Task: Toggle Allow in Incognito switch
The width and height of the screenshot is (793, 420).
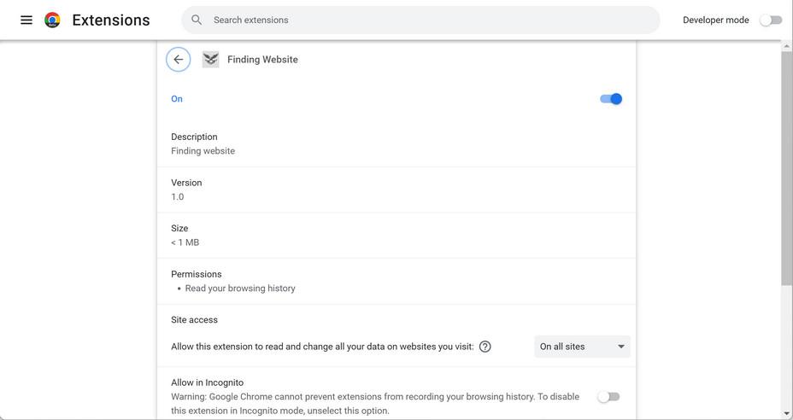Action: tap(608, 397)
